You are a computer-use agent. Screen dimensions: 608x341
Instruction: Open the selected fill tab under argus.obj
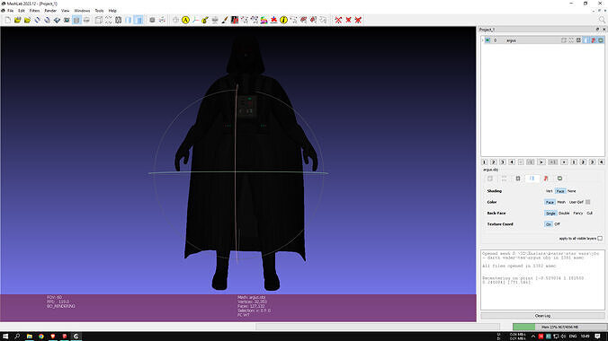coord(532,179)
